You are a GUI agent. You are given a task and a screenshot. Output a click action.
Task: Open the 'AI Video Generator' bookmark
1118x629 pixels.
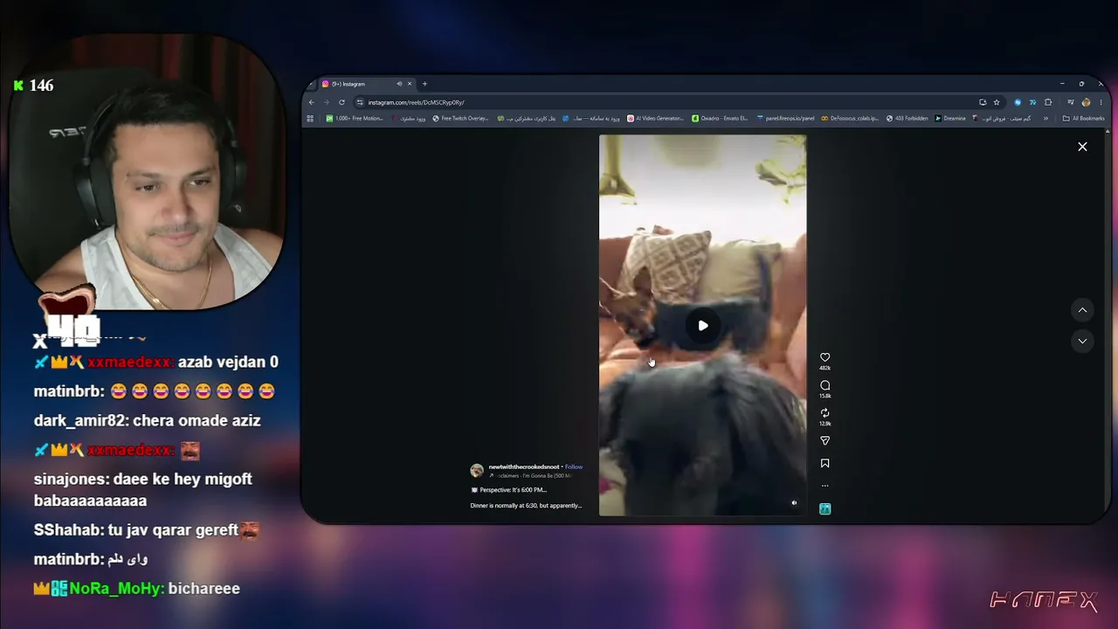(655, 118)
